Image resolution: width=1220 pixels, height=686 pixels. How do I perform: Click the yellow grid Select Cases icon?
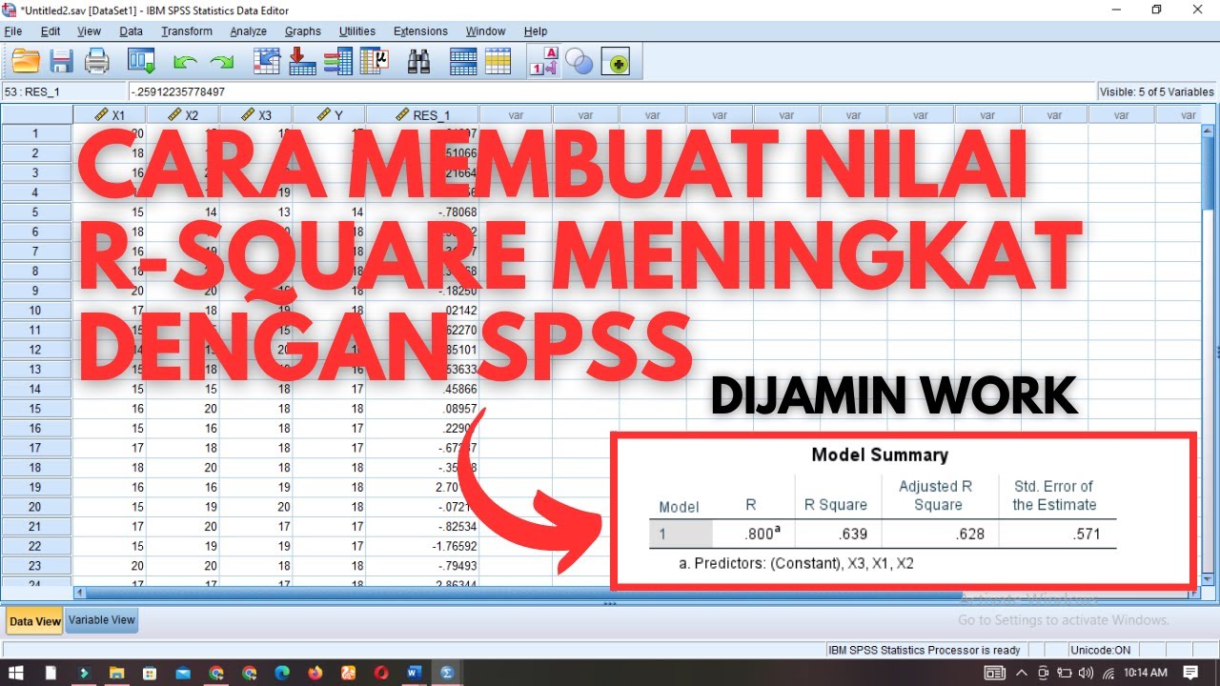click(x=498, y=62)
